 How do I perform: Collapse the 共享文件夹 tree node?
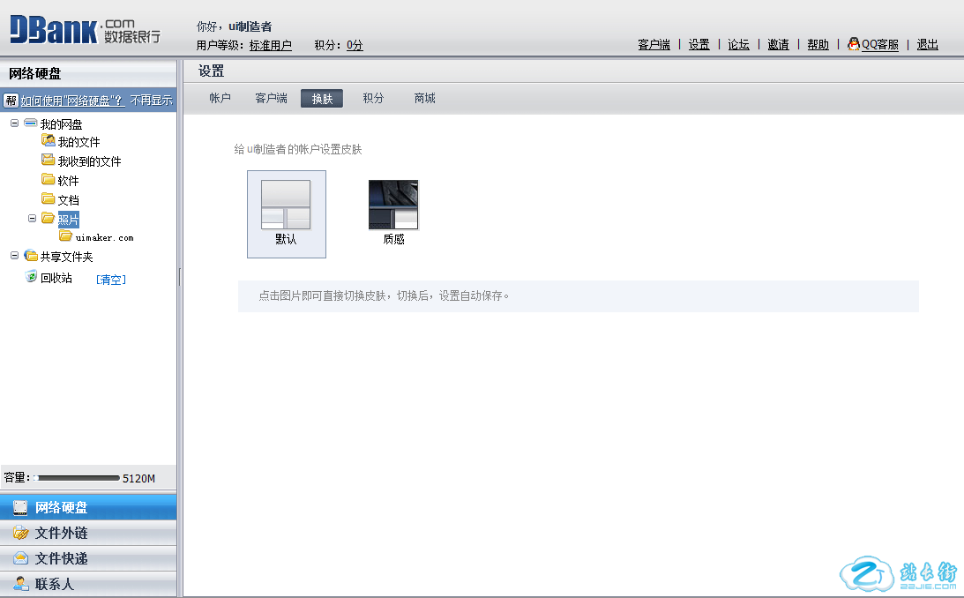pos(15,256)
